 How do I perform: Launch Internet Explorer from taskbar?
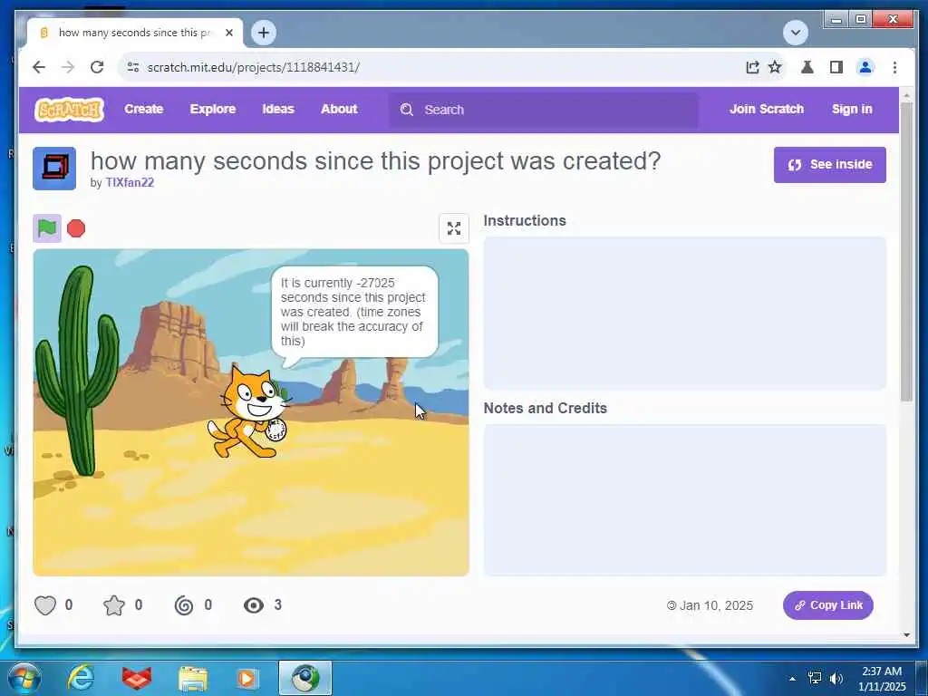81,678
